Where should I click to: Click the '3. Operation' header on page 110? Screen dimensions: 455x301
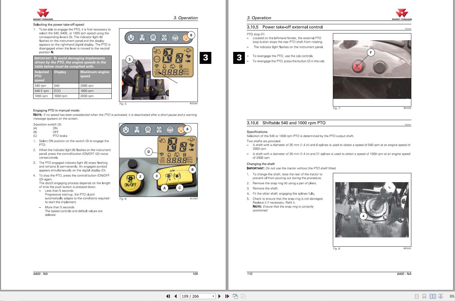pos(259,18)
